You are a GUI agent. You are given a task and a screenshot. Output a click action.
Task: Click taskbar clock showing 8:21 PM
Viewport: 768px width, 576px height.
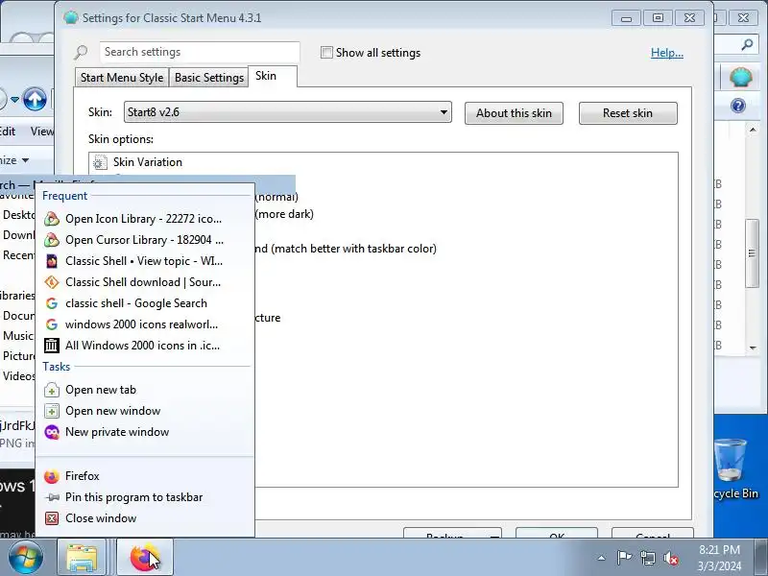pyautogui.click(x=719, y=558)
